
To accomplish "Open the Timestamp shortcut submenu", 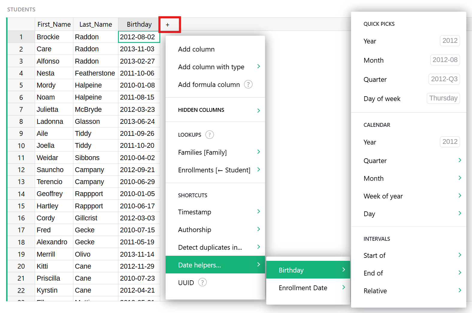I will [215, 212].
